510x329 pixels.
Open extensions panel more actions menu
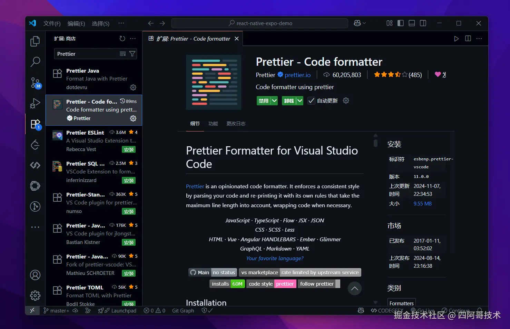pyautogui.click(x=133, y=39)
